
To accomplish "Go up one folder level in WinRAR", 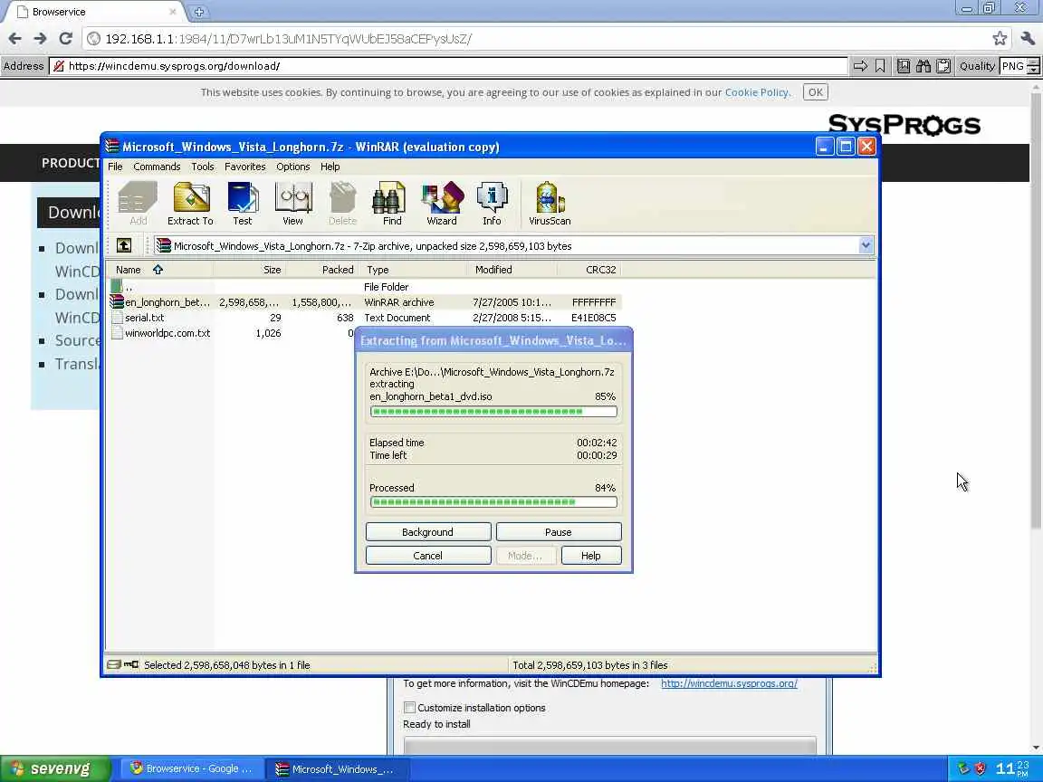I will pos(124,245).
